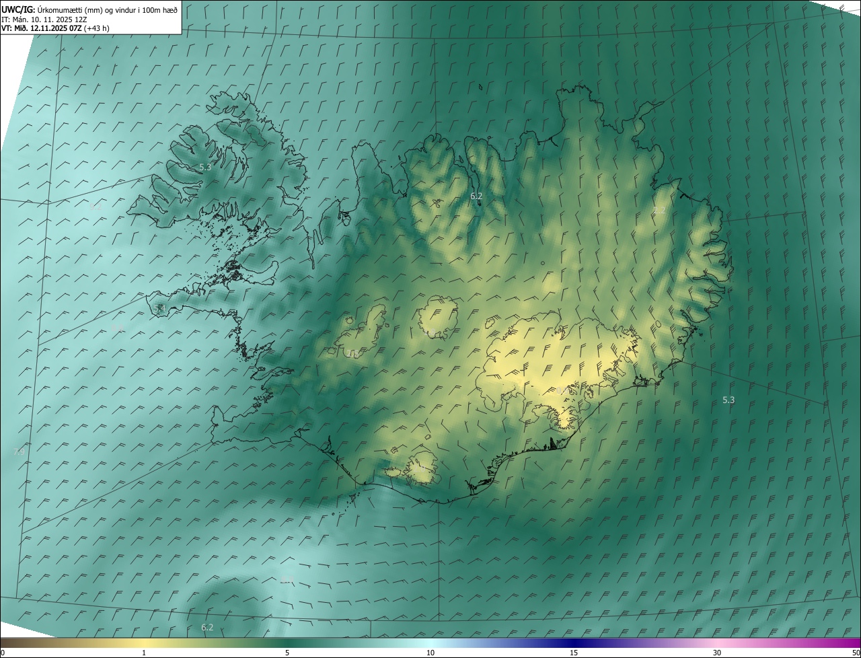861x658 pixels.
Task: Click the 30 tick label on the color scale
Action: (717, 653)
